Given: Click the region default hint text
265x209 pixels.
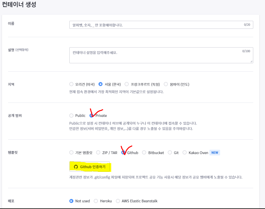Looking at the screenshot, I should click(x=117, y=92).
